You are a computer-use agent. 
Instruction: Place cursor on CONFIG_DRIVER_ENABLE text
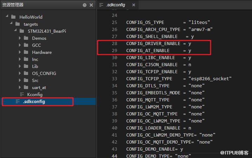153,44
